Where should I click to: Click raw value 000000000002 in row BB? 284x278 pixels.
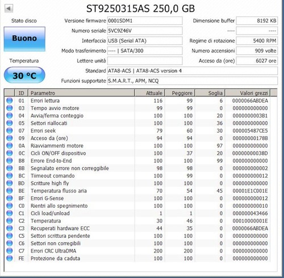point(250,169)
